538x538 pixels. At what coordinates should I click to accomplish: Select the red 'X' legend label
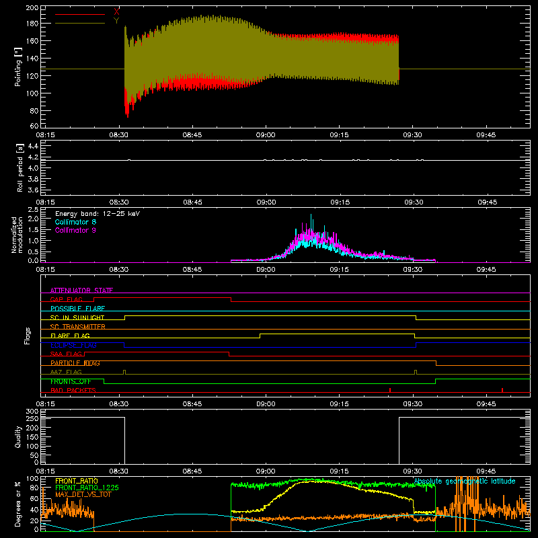click(116, 12)
